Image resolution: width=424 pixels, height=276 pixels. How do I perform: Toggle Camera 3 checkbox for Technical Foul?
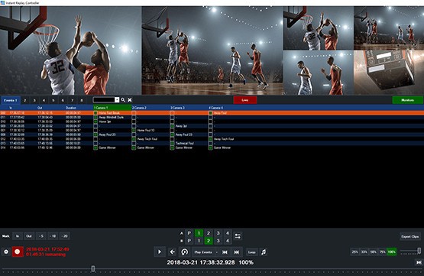(172, 144)
